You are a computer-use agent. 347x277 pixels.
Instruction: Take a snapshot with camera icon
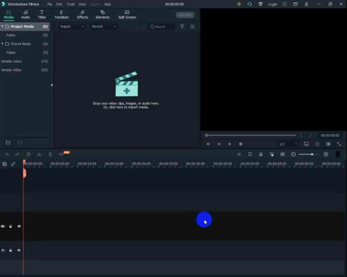317,144
